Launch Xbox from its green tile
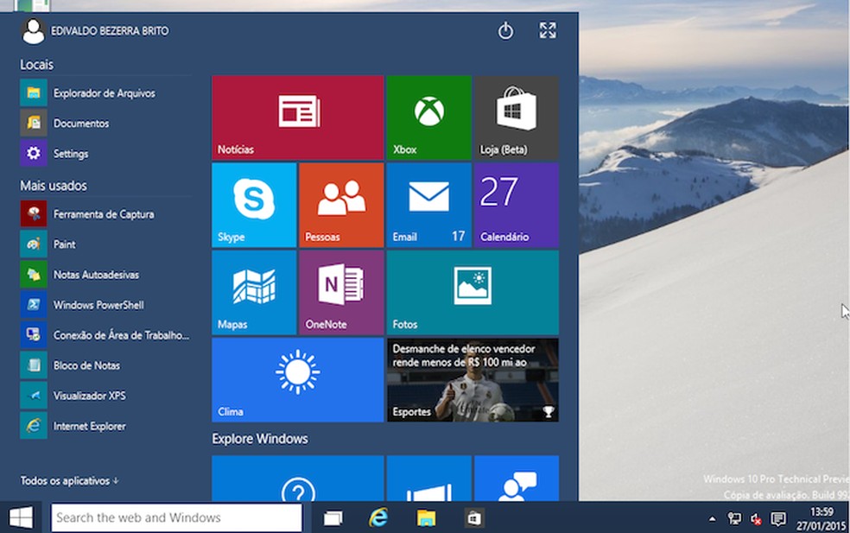Viewport: 850px width, 533px height. click(x=428, y=117)
